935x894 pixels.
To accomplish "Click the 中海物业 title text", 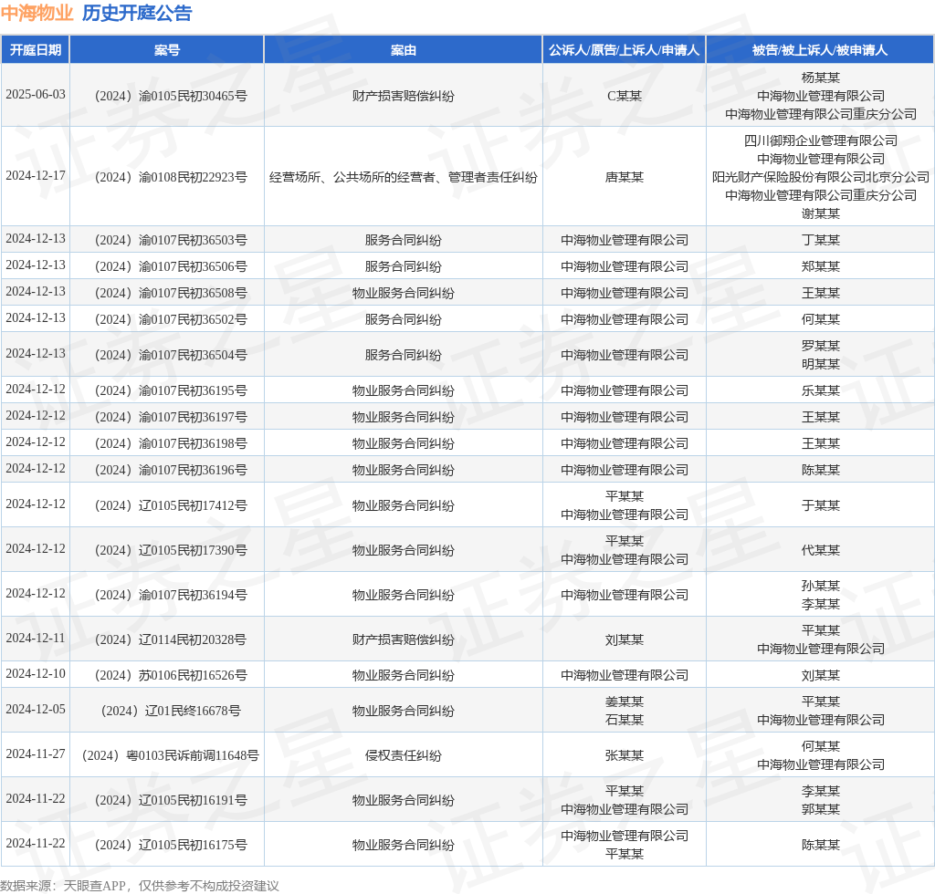I will [x=37, y=13].
